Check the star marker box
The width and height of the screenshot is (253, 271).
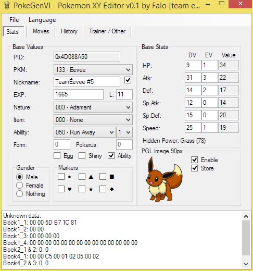pos(82,189)
